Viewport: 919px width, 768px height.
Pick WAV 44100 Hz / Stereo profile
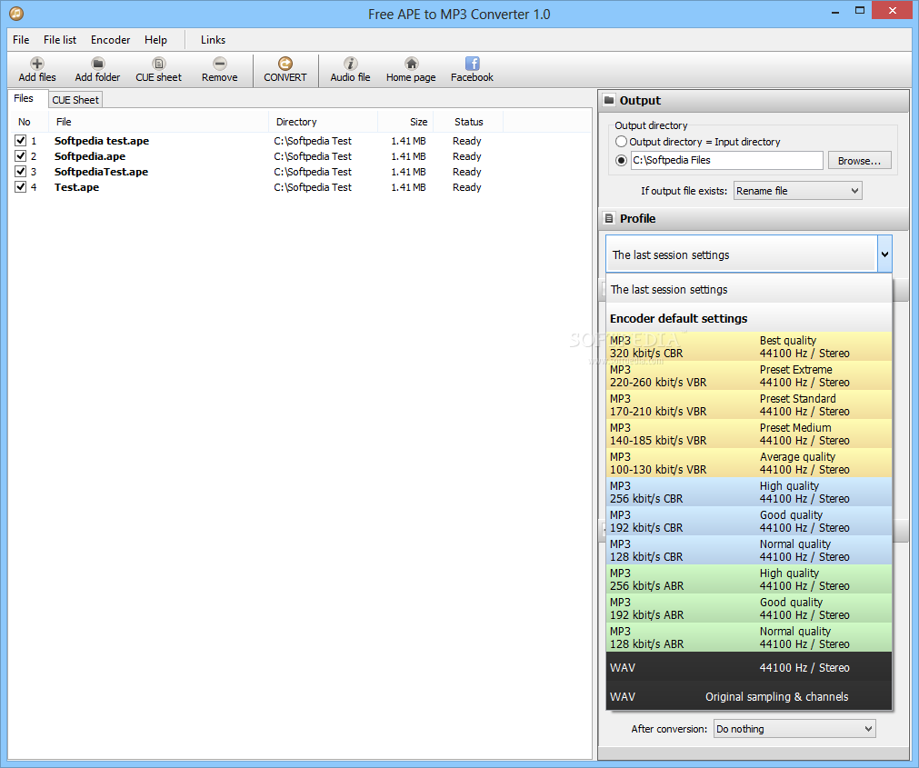(x=749, y=667)
